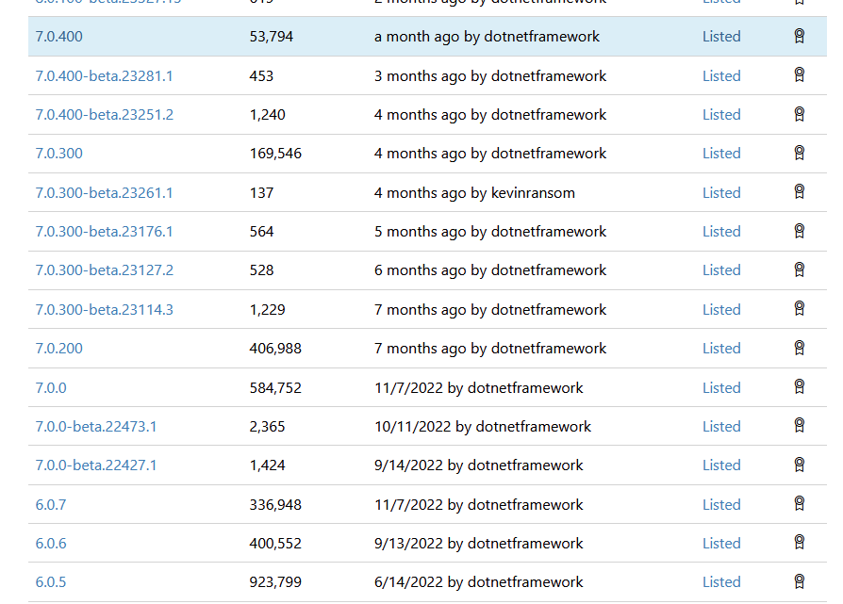Select version 7.0.200 from the list
The height and width of the screenshot is (604, 843).
tap(59, 348)
